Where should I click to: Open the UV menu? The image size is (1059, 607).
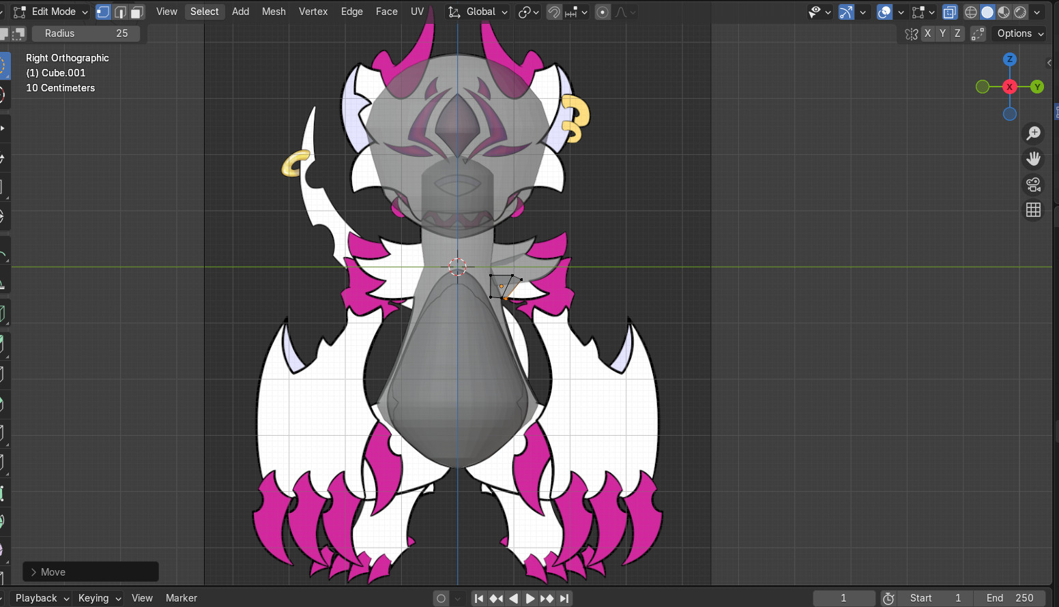(418, 12)
